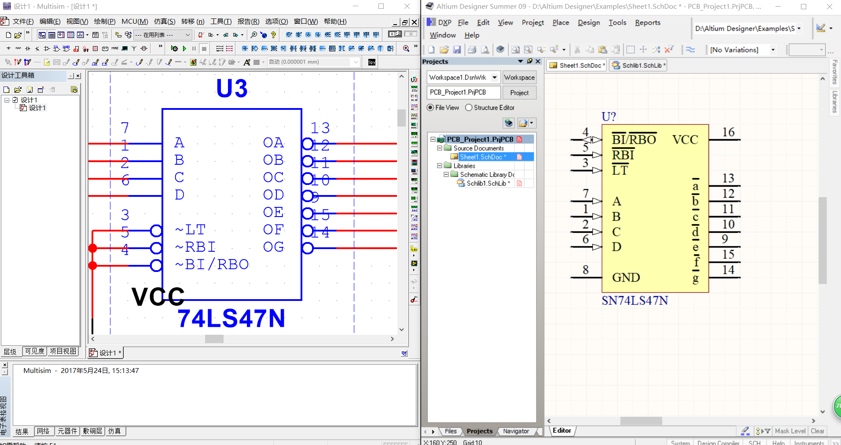This screenshot has height=445, width=841.
Task: Click the Open Document icon in the Altium toolbar
Action: pyautogui.click(x=444, y=50)
